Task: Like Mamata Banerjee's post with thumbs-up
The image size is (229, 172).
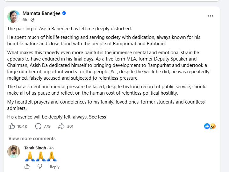Action: pos(12,126)
